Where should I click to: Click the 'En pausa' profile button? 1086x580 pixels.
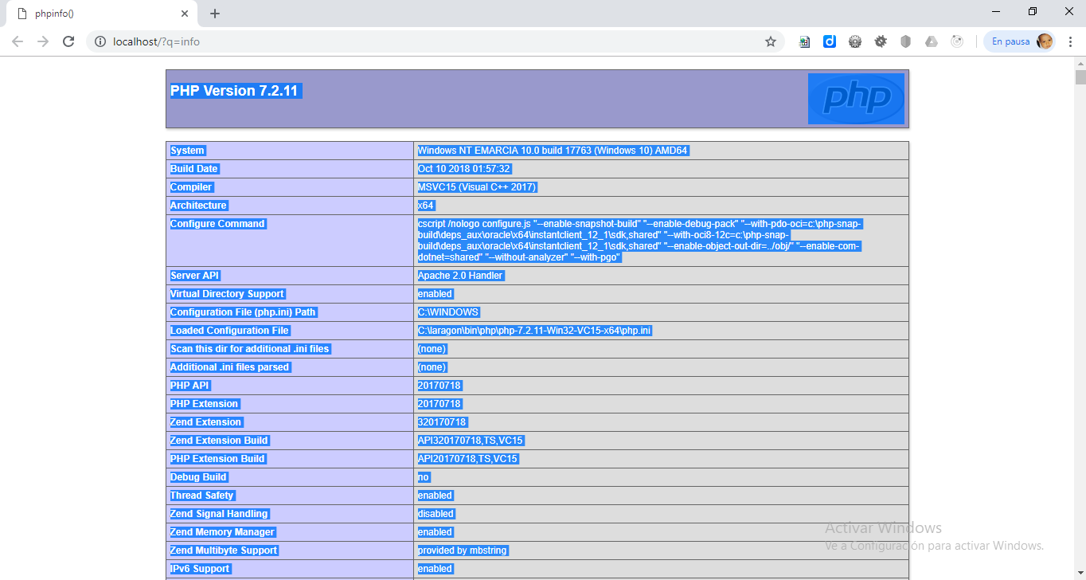1022,41
